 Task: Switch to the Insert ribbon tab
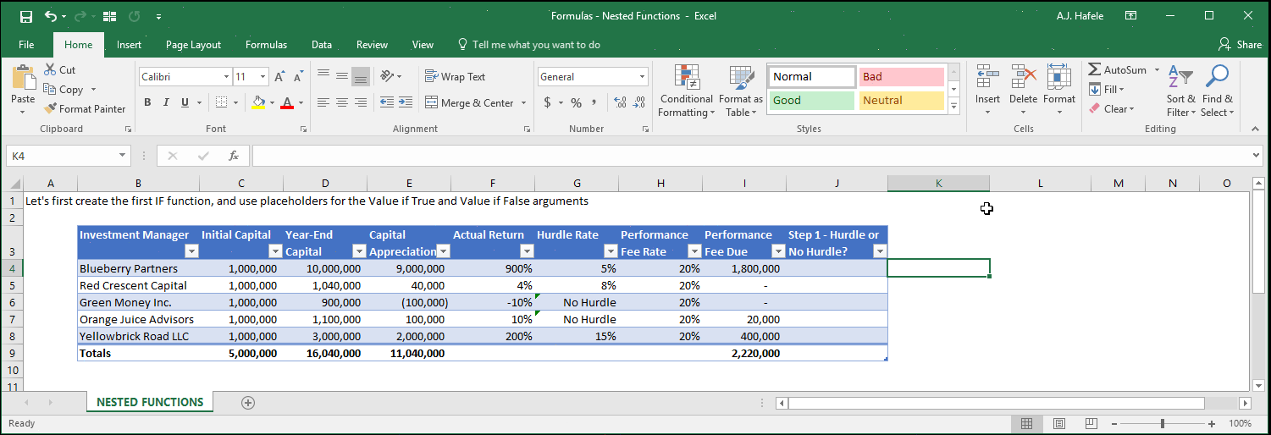(130, 45)
